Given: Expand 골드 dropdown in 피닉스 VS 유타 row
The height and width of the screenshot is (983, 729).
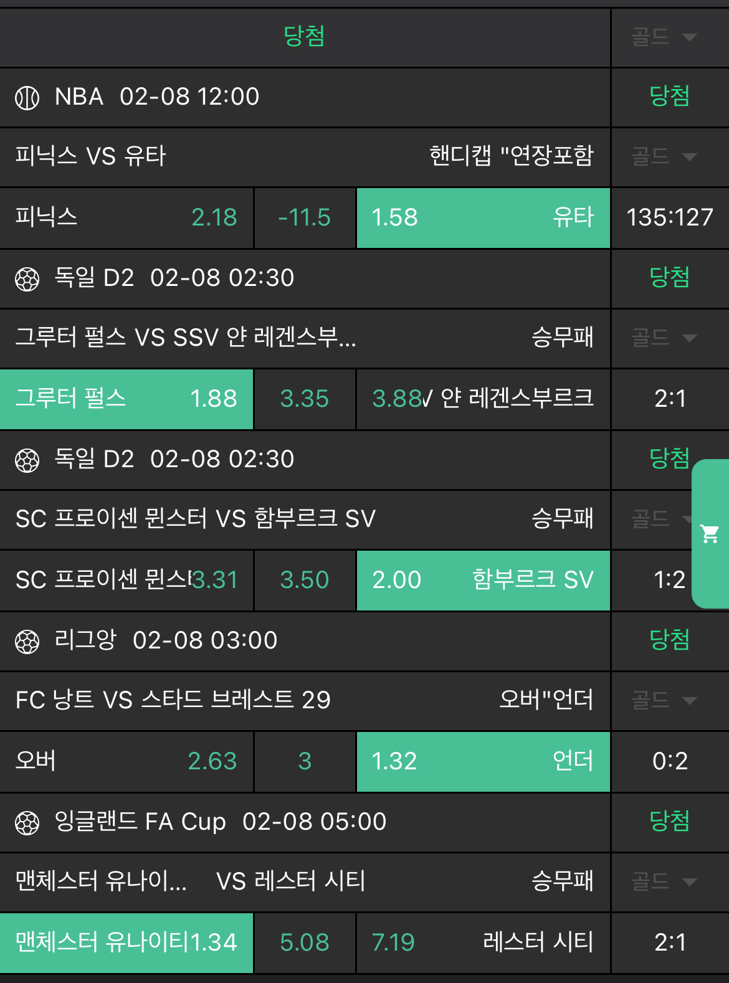Looking at the screenshot, I should 664,156.
